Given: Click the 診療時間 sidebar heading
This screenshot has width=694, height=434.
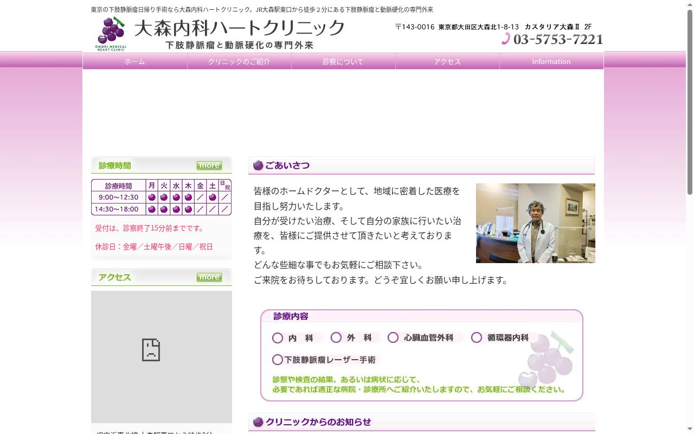Looking at the screenshot, I should tap(114, 165).
